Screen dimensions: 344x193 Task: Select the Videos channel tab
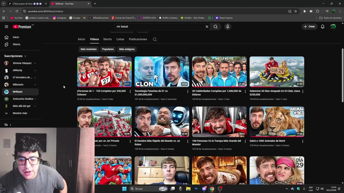(x=94, y=39)
